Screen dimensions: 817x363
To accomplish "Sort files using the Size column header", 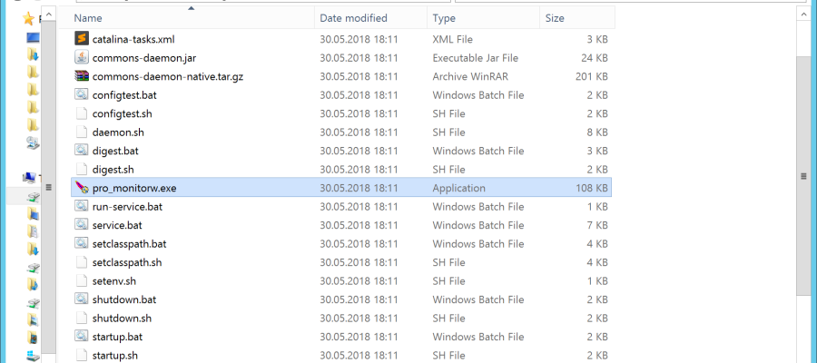I will [554, 18].
